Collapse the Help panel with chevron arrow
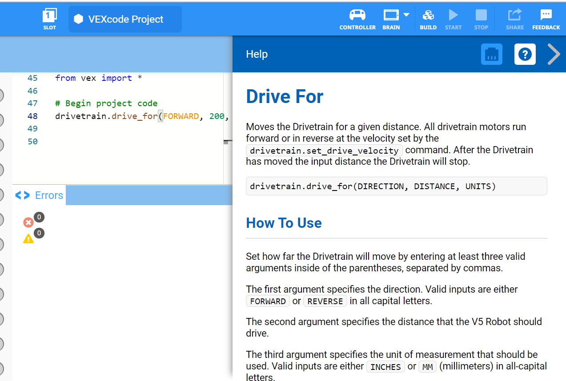This screenshot has width=566, height=381. [x=554, y=54]
